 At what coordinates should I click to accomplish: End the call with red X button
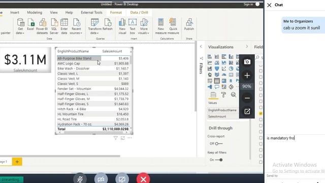[143, 179]
